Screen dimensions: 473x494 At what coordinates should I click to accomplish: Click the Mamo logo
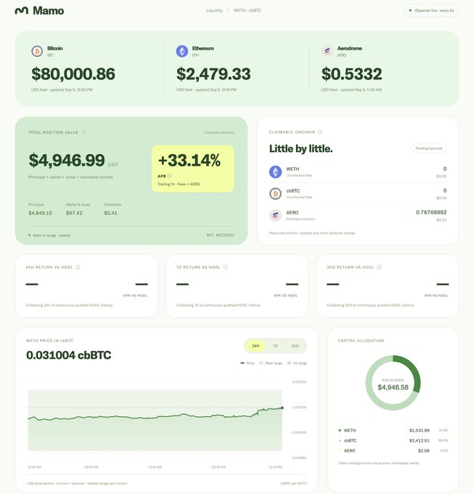(39, 11)
